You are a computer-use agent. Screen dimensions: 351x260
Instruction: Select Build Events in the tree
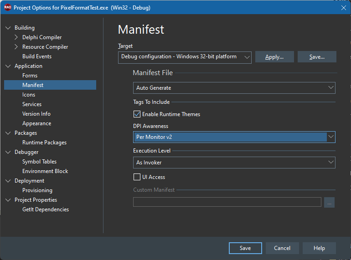point(37,56)
